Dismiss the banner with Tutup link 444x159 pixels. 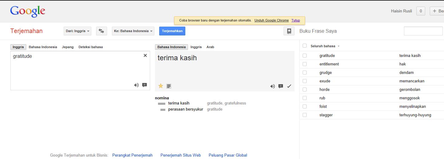click(296, 20)
